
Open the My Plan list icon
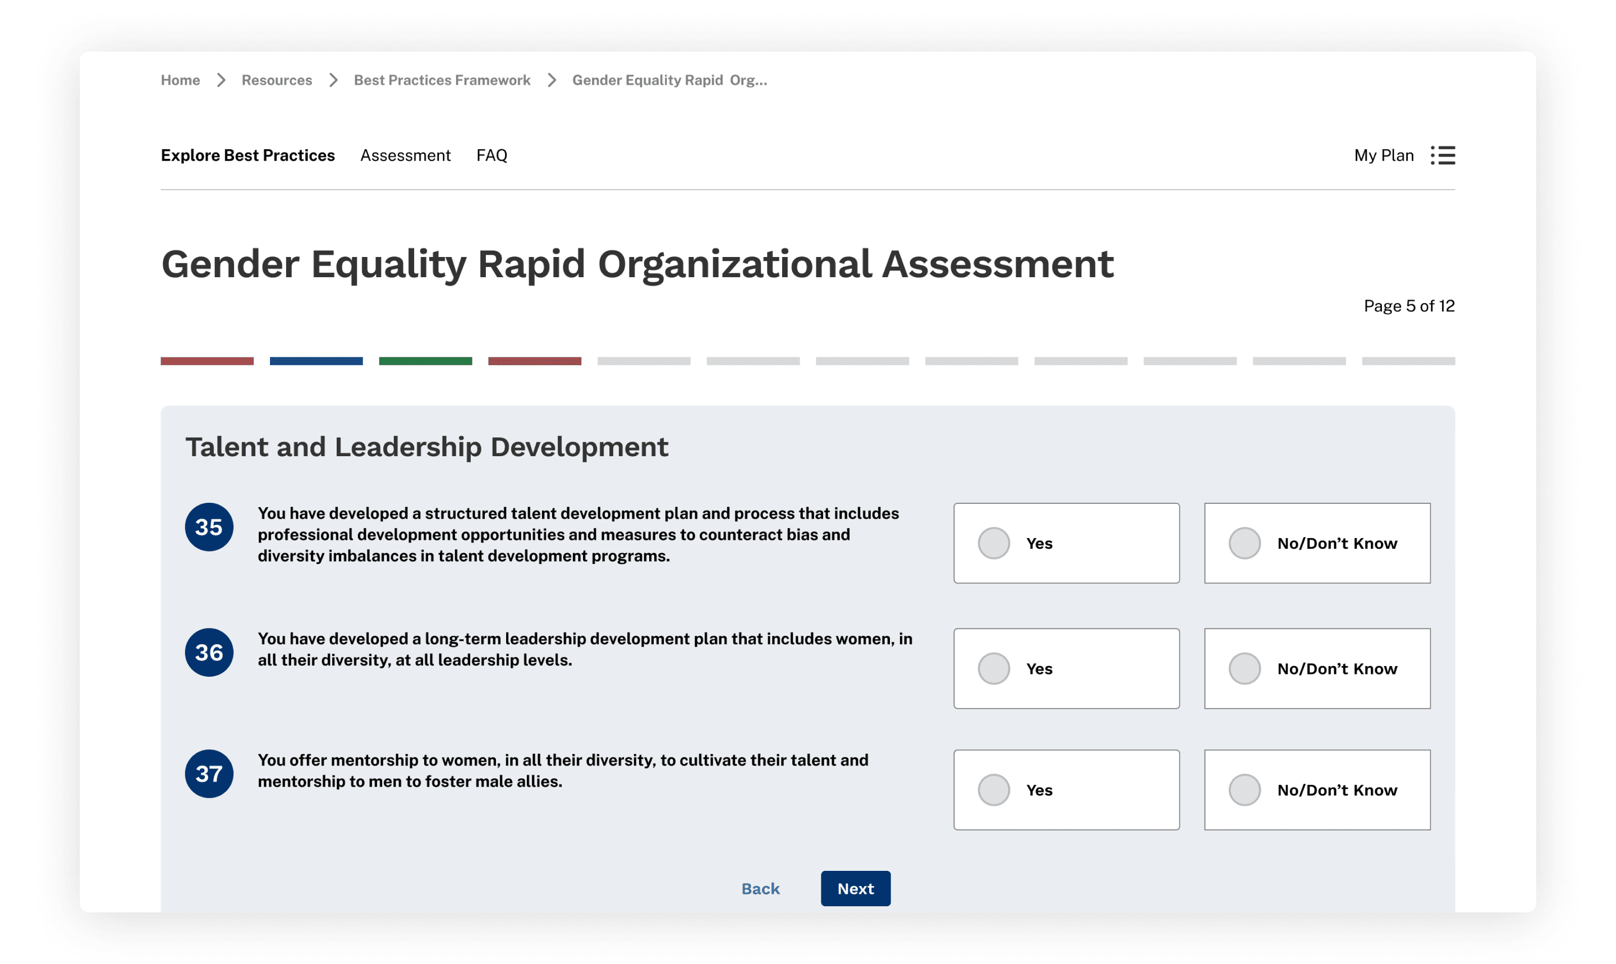click(1442, 155)
